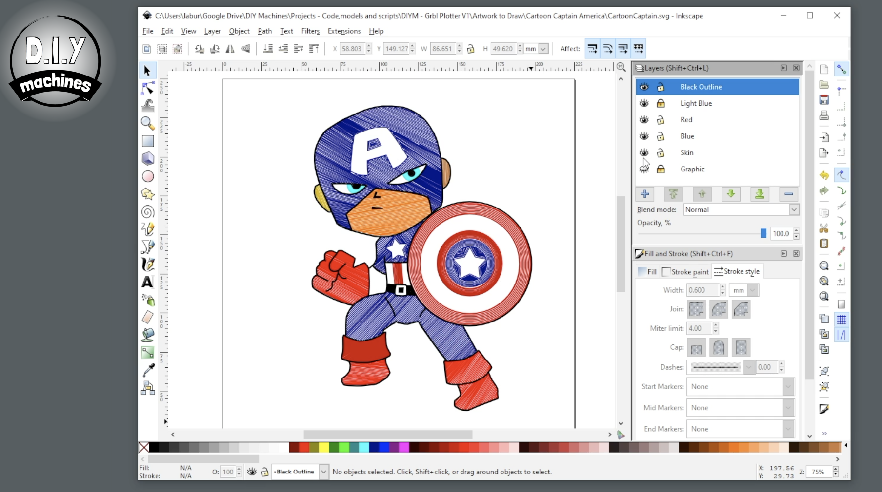
Task: Hide the Black Outline layer
Action: 644,87
